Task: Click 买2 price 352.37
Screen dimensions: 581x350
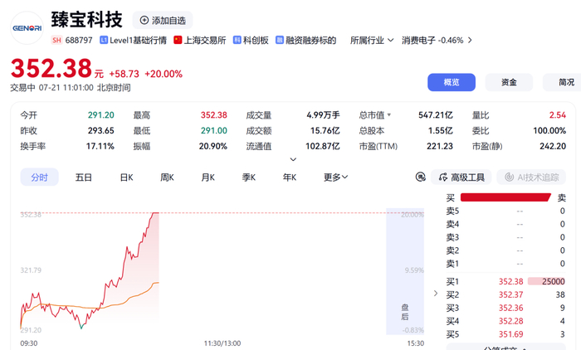Action: 510,294
